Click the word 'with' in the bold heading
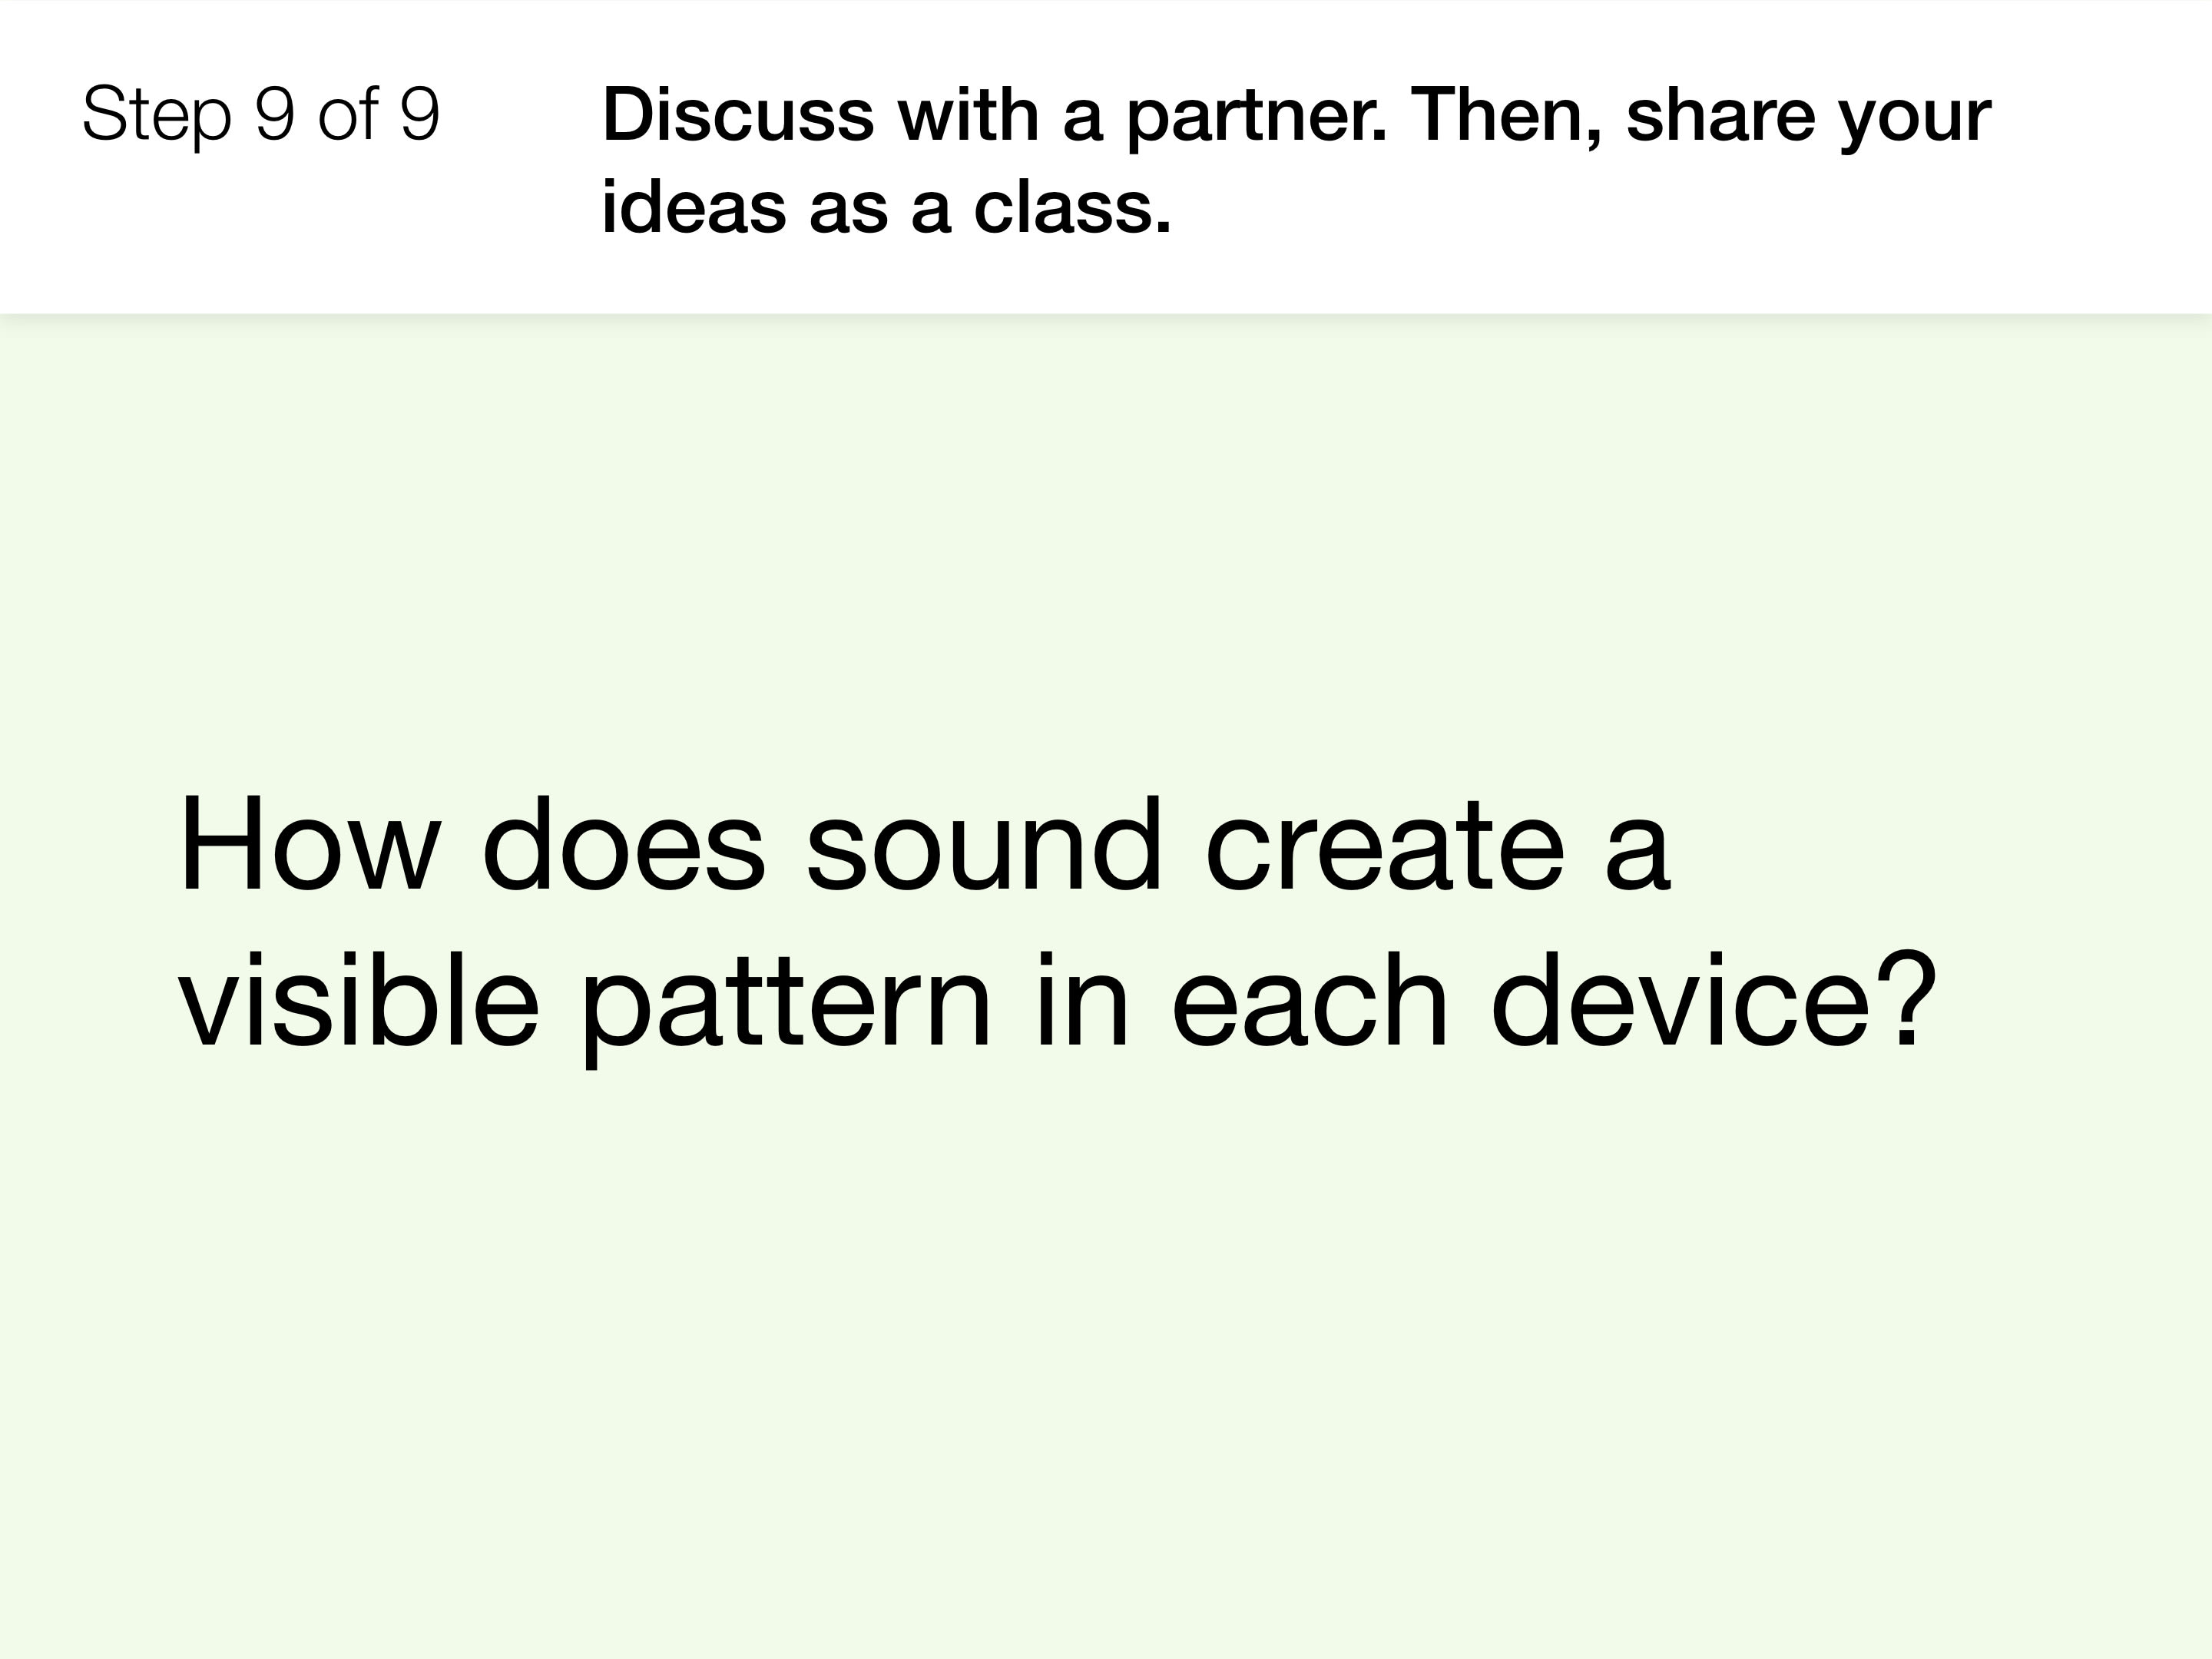The height and width of the screenshot is (1659, 2212). point(968,115)
